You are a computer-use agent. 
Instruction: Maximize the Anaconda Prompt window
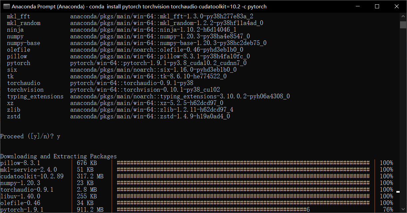pyautogui.click(x=377, y=6)
